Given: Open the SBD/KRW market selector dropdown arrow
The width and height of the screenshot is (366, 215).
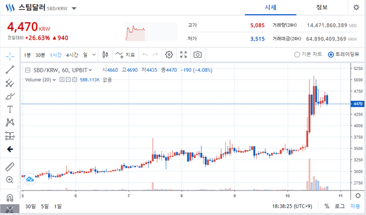Looking at the screenshot, I should coord(74,9).
